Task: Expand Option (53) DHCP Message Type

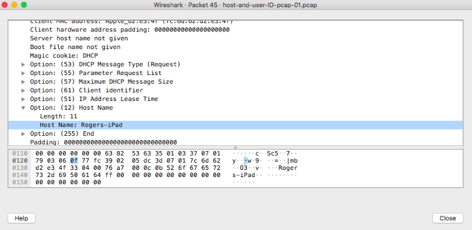Action: tap(23, 65)
